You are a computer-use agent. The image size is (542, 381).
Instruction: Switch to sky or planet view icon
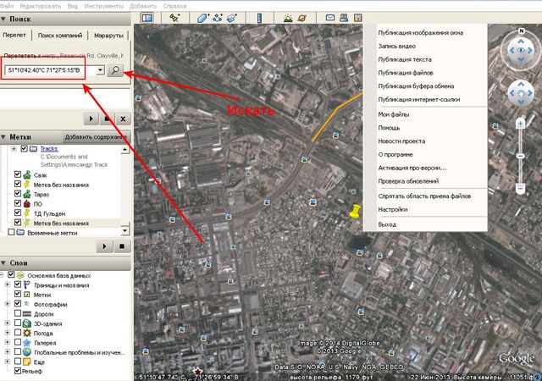301,18
